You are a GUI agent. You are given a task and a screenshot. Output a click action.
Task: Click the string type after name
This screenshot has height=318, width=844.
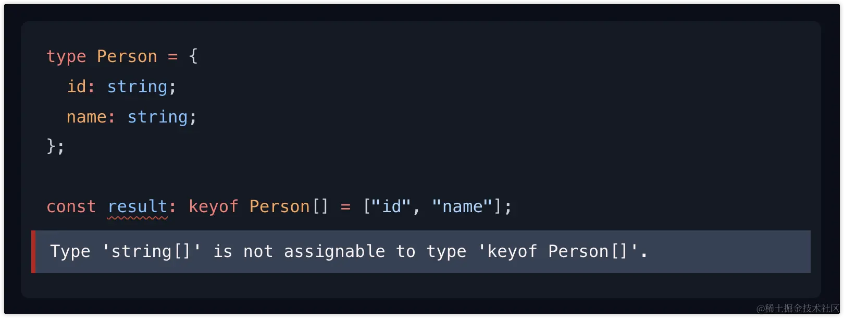coord(158,117)
